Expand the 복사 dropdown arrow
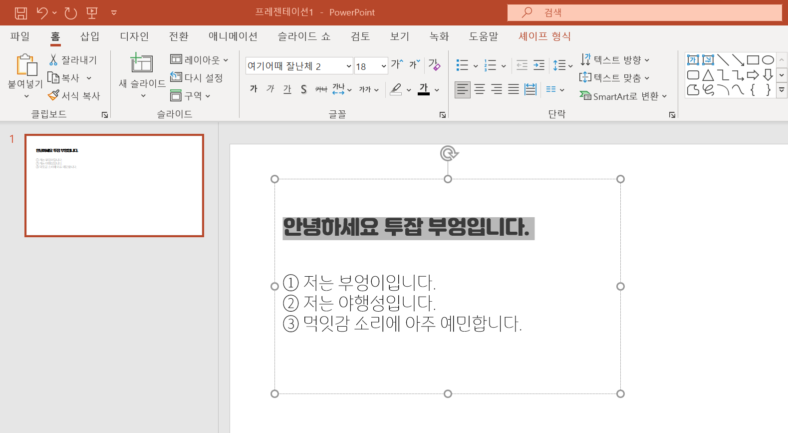This screenshot has height=433, width=788. (89, 78)
